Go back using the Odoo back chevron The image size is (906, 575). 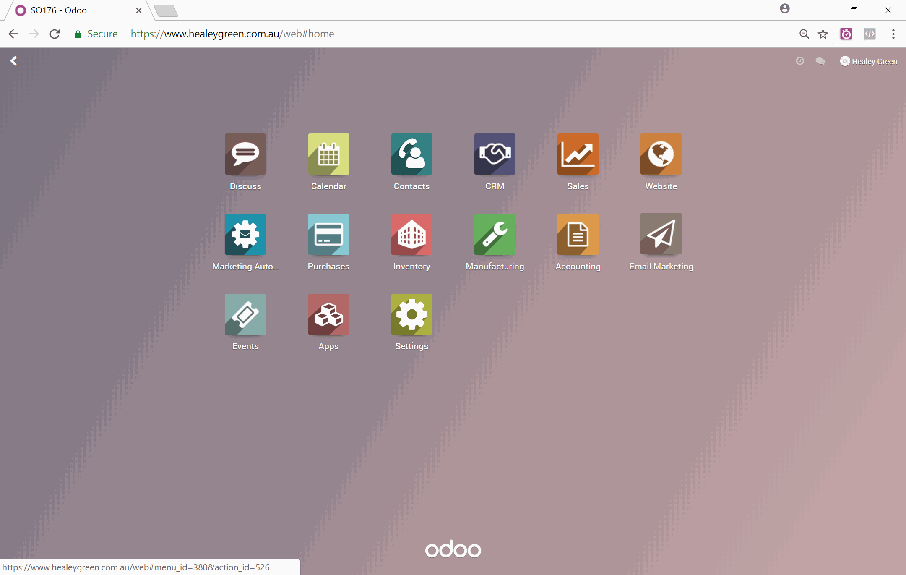(14, 61)
